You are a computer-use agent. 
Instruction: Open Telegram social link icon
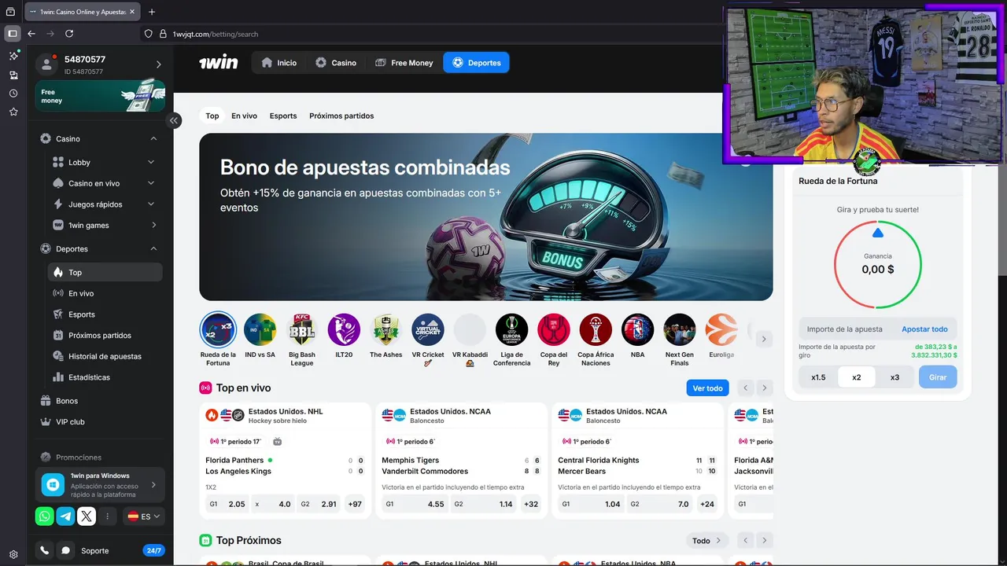tap(66, 516)
